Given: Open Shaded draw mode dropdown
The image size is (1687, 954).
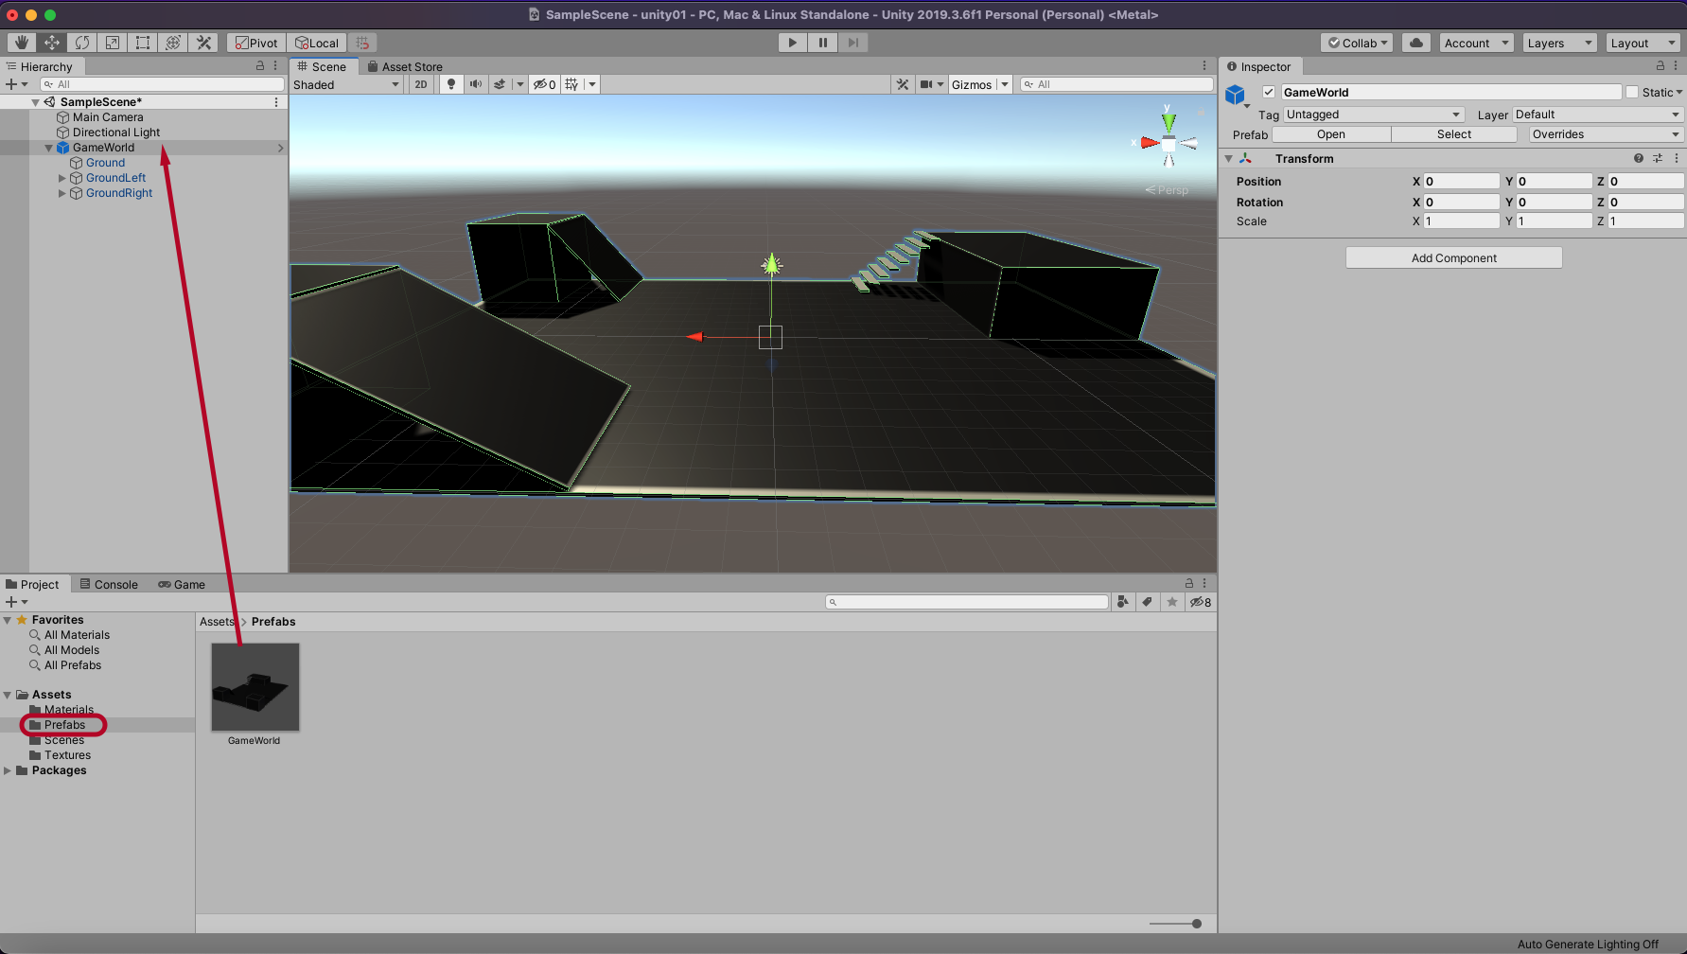Looking at the screenshot, I should coord(346,84).
